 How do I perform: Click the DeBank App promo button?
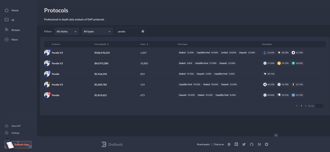pos(18,144)
